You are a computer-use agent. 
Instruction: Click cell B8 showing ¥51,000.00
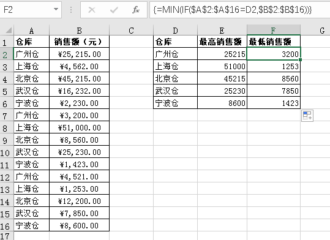click(80, 127)
